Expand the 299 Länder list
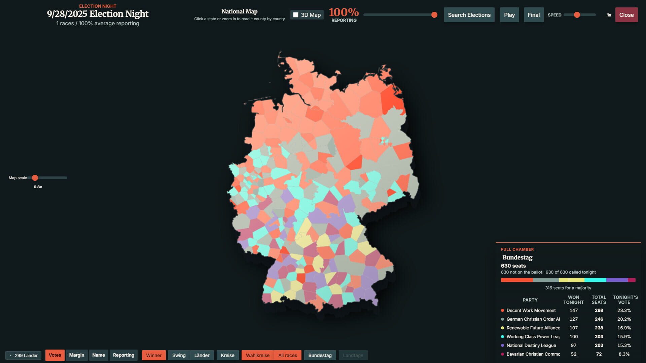The height and width of the screenshot is (363, 646). tap(24, 355)
